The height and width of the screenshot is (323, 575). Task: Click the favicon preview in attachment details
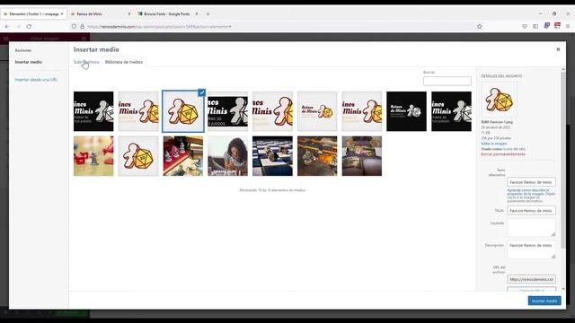click(500, 100)
